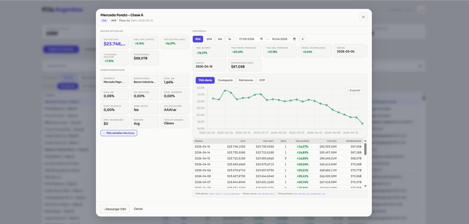Click the Patrimonio card $68,07B

145,58
